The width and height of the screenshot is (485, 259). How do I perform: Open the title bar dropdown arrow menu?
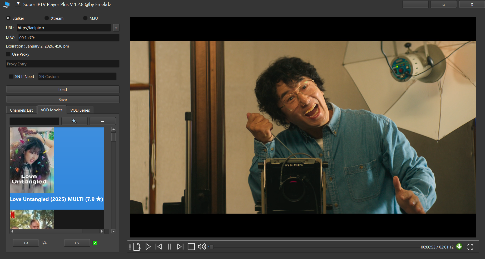[x=18, y=4]
